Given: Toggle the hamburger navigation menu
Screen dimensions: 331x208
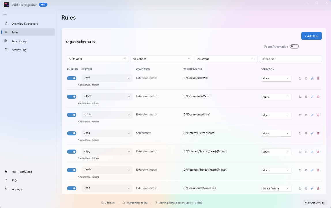Looking at the screenshot, I should coord(5,15).
